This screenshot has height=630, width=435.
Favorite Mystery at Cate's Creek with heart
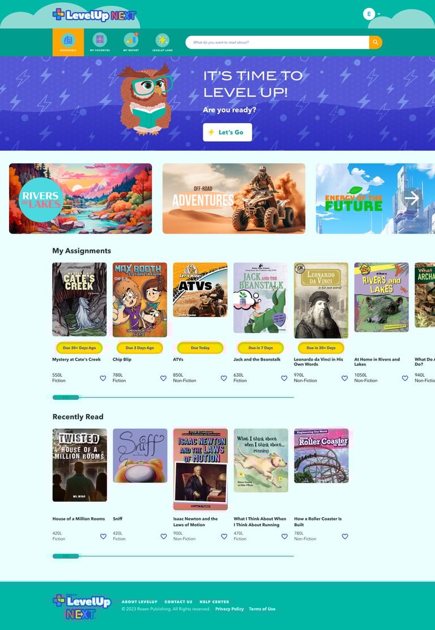point(103,378)
